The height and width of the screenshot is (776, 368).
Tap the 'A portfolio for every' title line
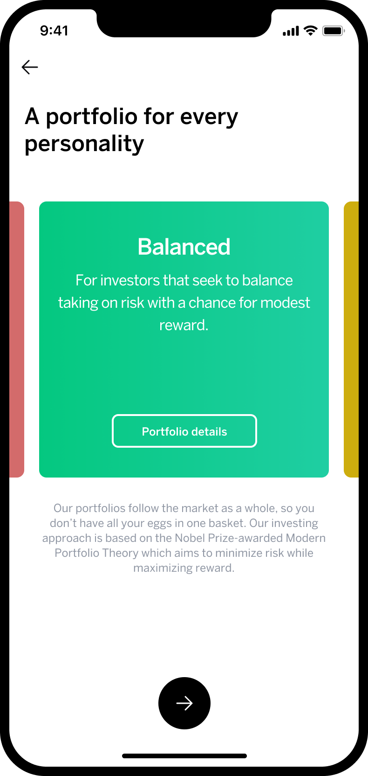(x=131, y=117)
